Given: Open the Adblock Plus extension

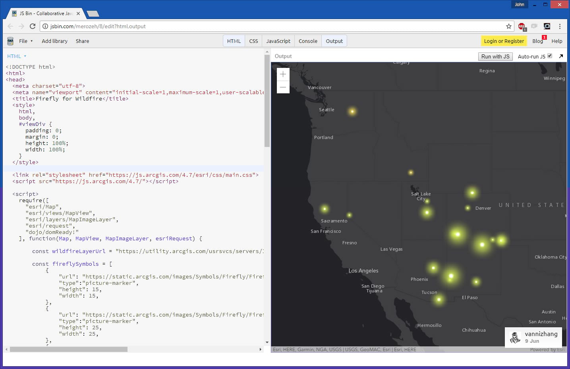Looking at the screenshot, I should tap(522, 27).
